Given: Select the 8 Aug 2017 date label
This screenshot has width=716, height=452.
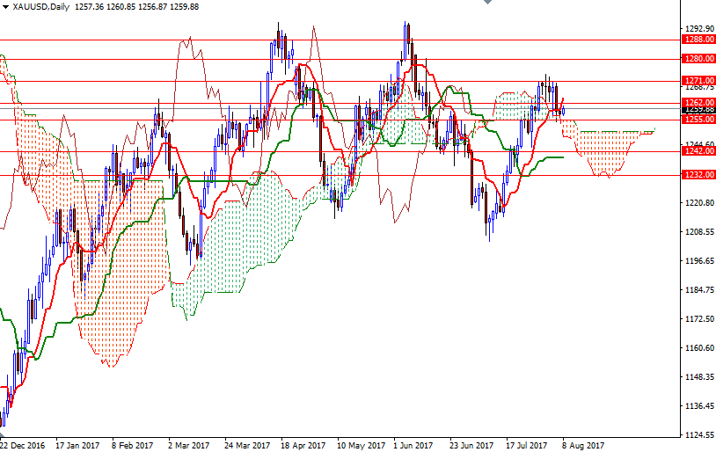Looking at the screenshot, I should point(582,445).
